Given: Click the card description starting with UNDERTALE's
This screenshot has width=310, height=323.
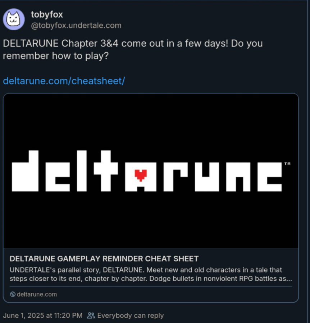Looking at the screenshot, I should click(151, 274).
